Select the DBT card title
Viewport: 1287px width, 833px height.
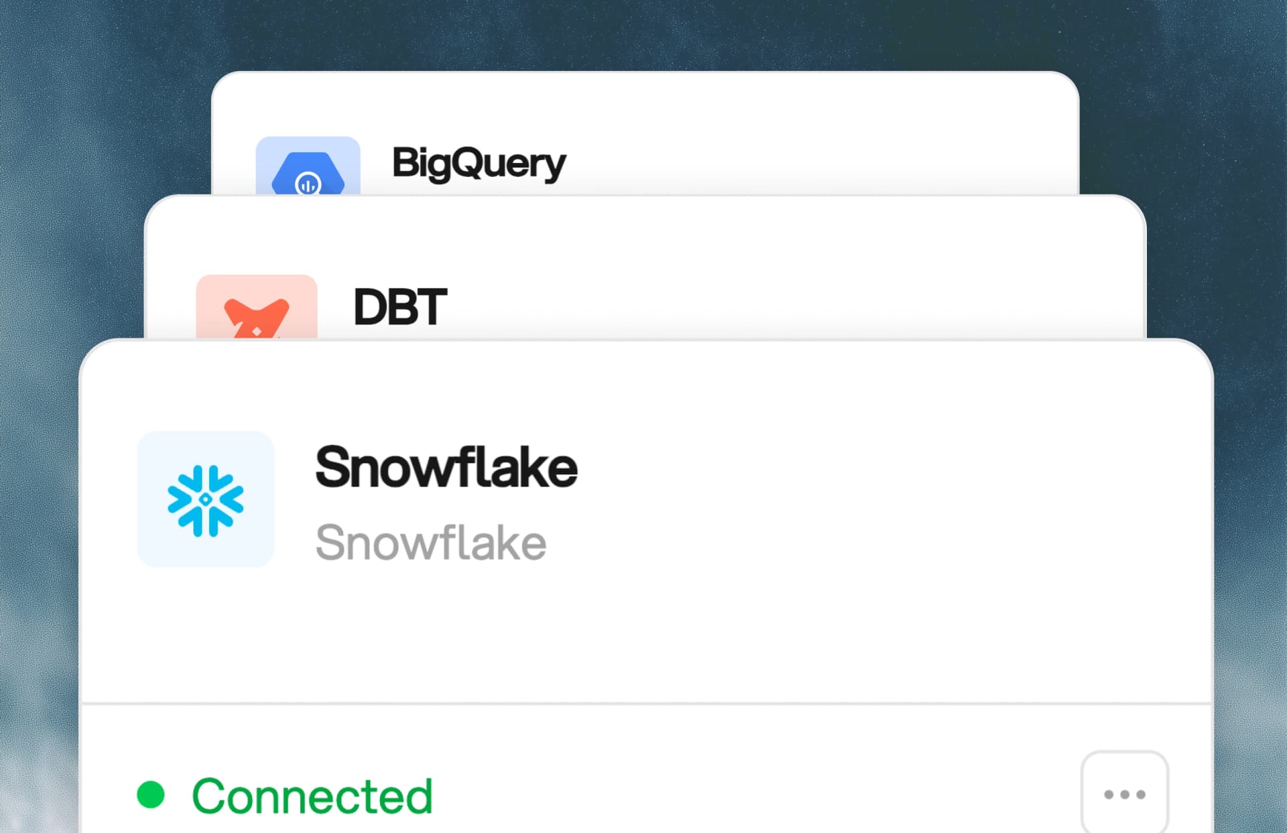click(x=400, y=307)
